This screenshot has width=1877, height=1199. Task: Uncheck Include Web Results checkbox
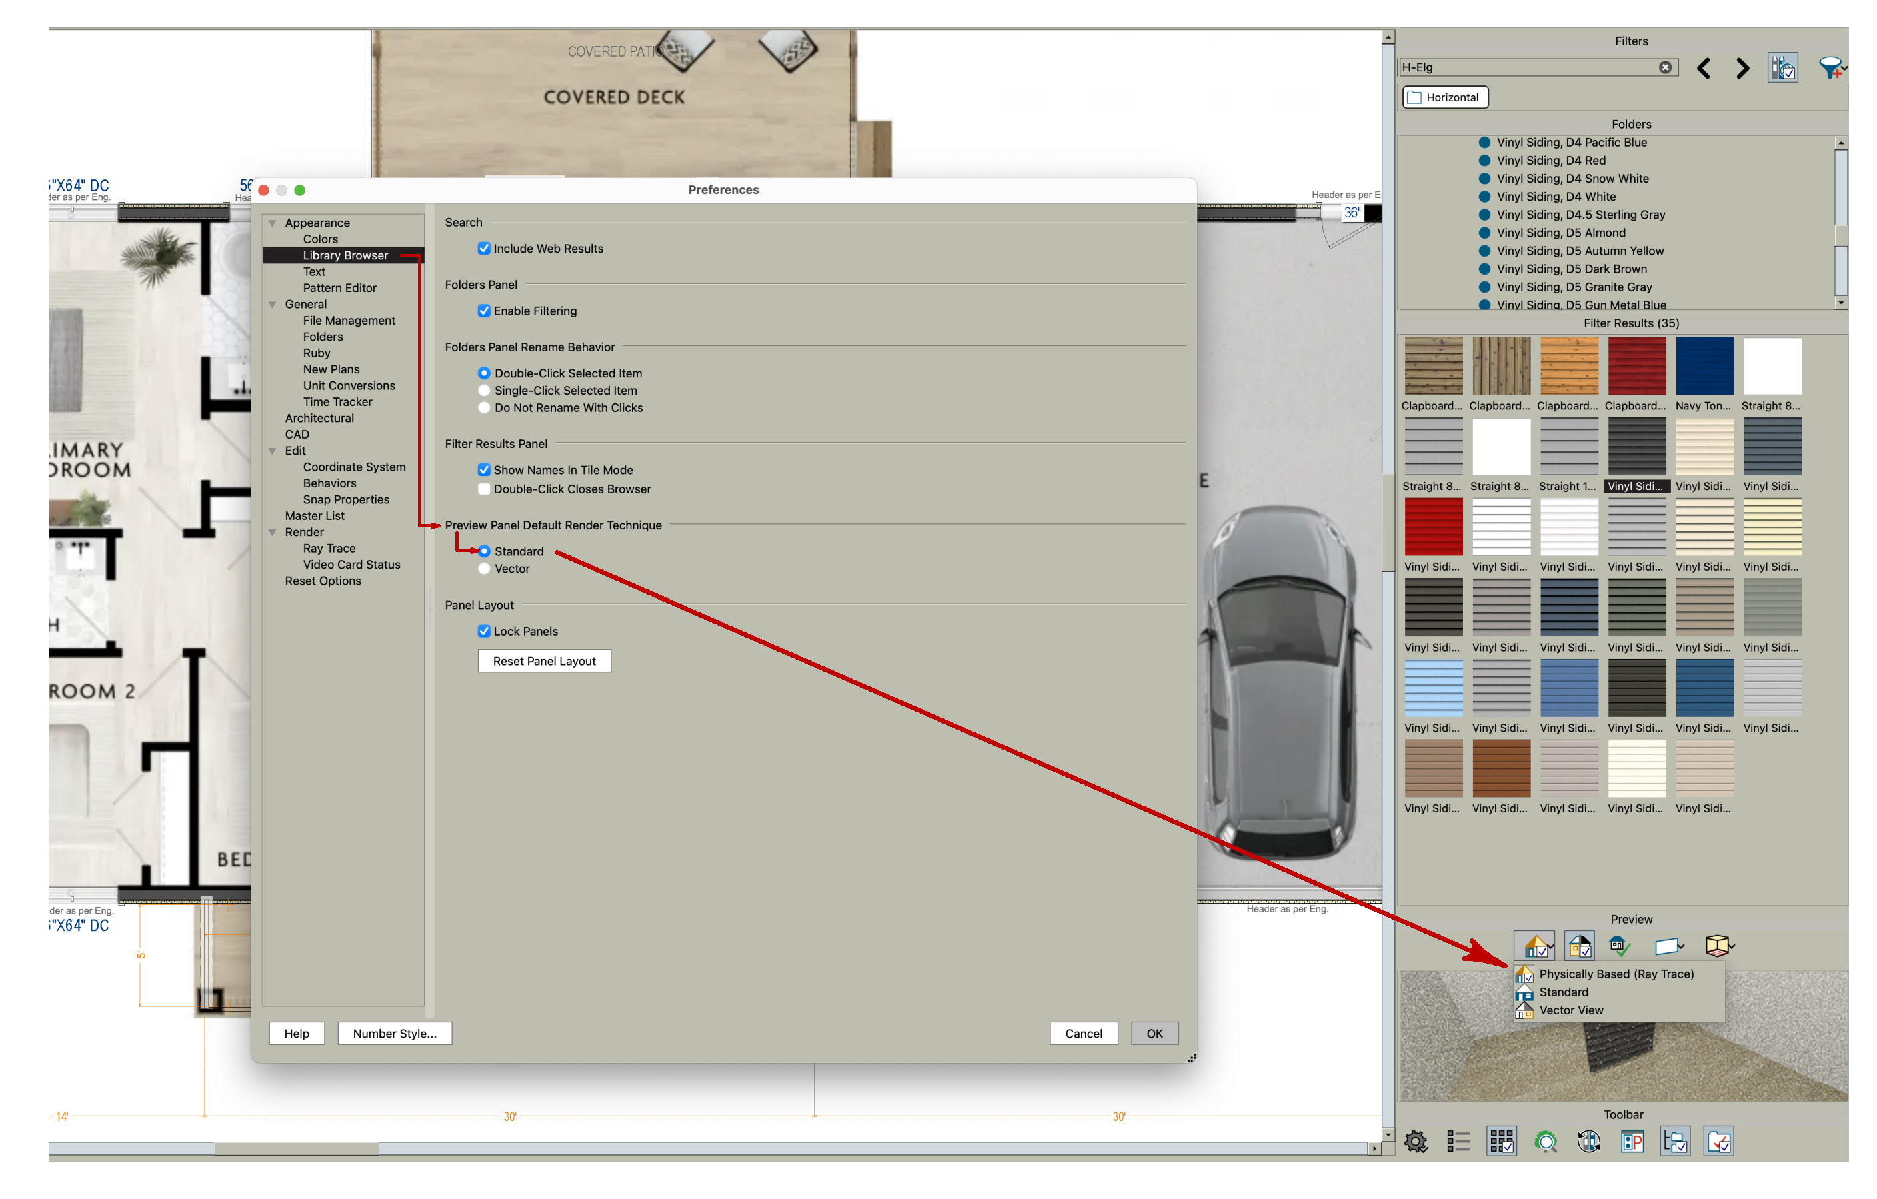coord(484,248)
